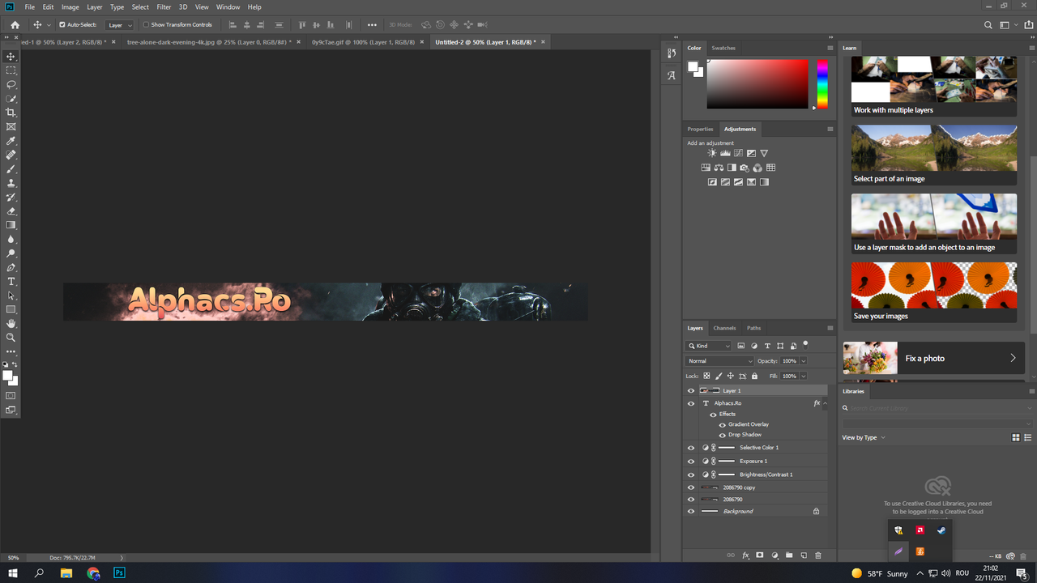The height and width of the screenshot is (583, 1037).
Task: Select the Rectangular Marquee tool
Action: coord(11,70)
